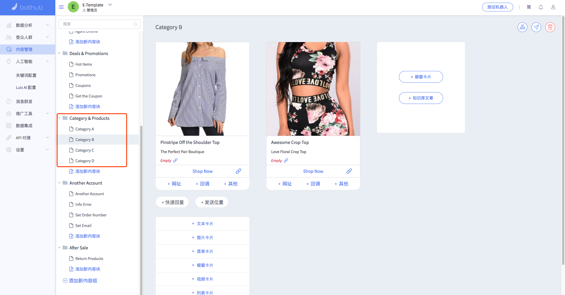Image resolution: width=565 pixels, height=295 pixels.
Task: Add 其他 button to Crop Top card
Action: (x=341, y=184)
